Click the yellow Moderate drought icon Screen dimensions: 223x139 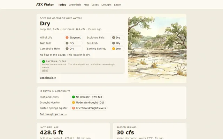click(x=74, y=103)
